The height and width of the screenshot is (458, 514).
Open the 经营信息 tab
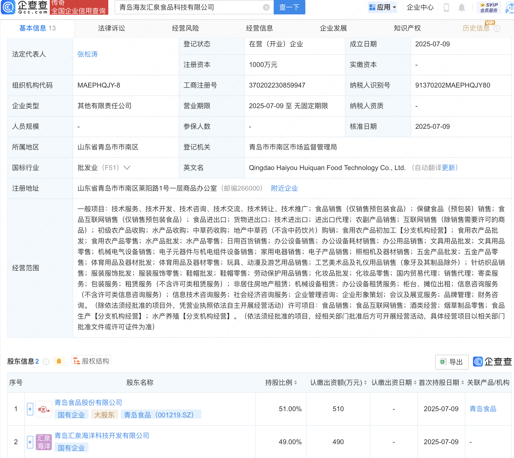pyautogui.click(x=260, y=28)
